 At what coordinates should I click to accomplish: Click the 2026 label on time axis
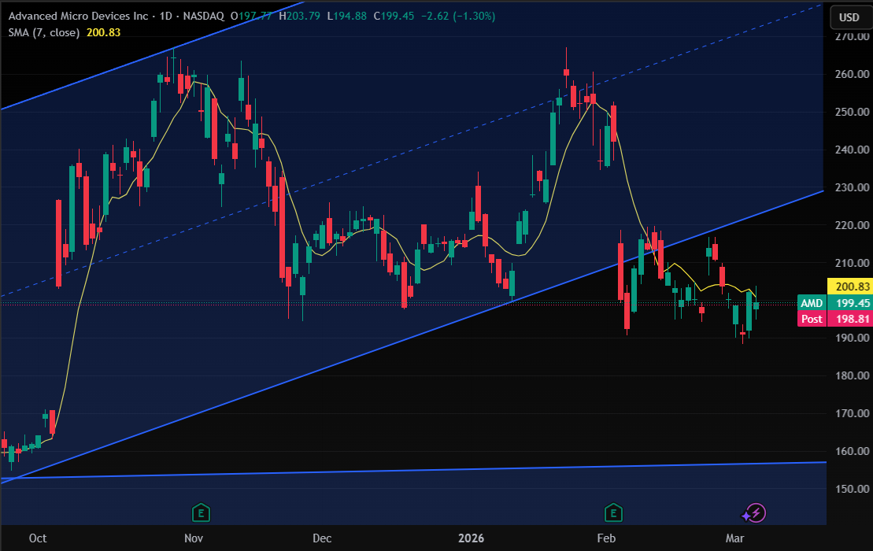[471, 538]
